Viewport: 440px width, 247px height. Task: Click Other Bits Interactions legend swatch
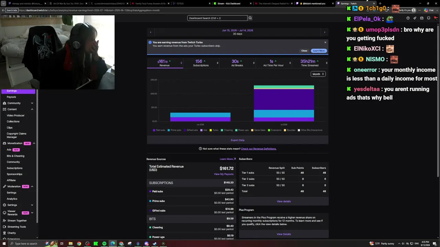pyautogui.click(x=299, y=130)
